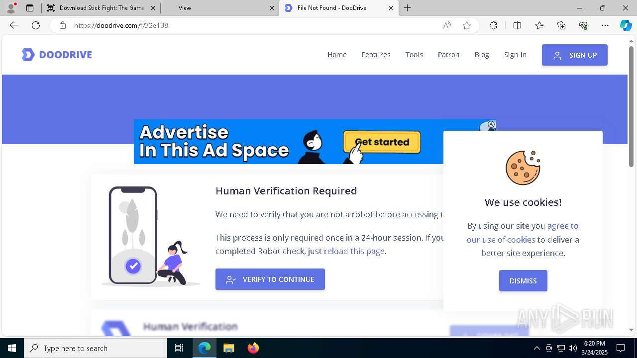Open Settings and more menu
The width and height of the screenshot is (637, 358).
[x=605, y=25]
